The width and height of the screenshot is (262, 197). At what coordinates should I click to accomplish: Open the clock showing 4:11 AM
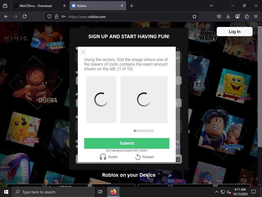pyautogui.click(x=240, y=192)
